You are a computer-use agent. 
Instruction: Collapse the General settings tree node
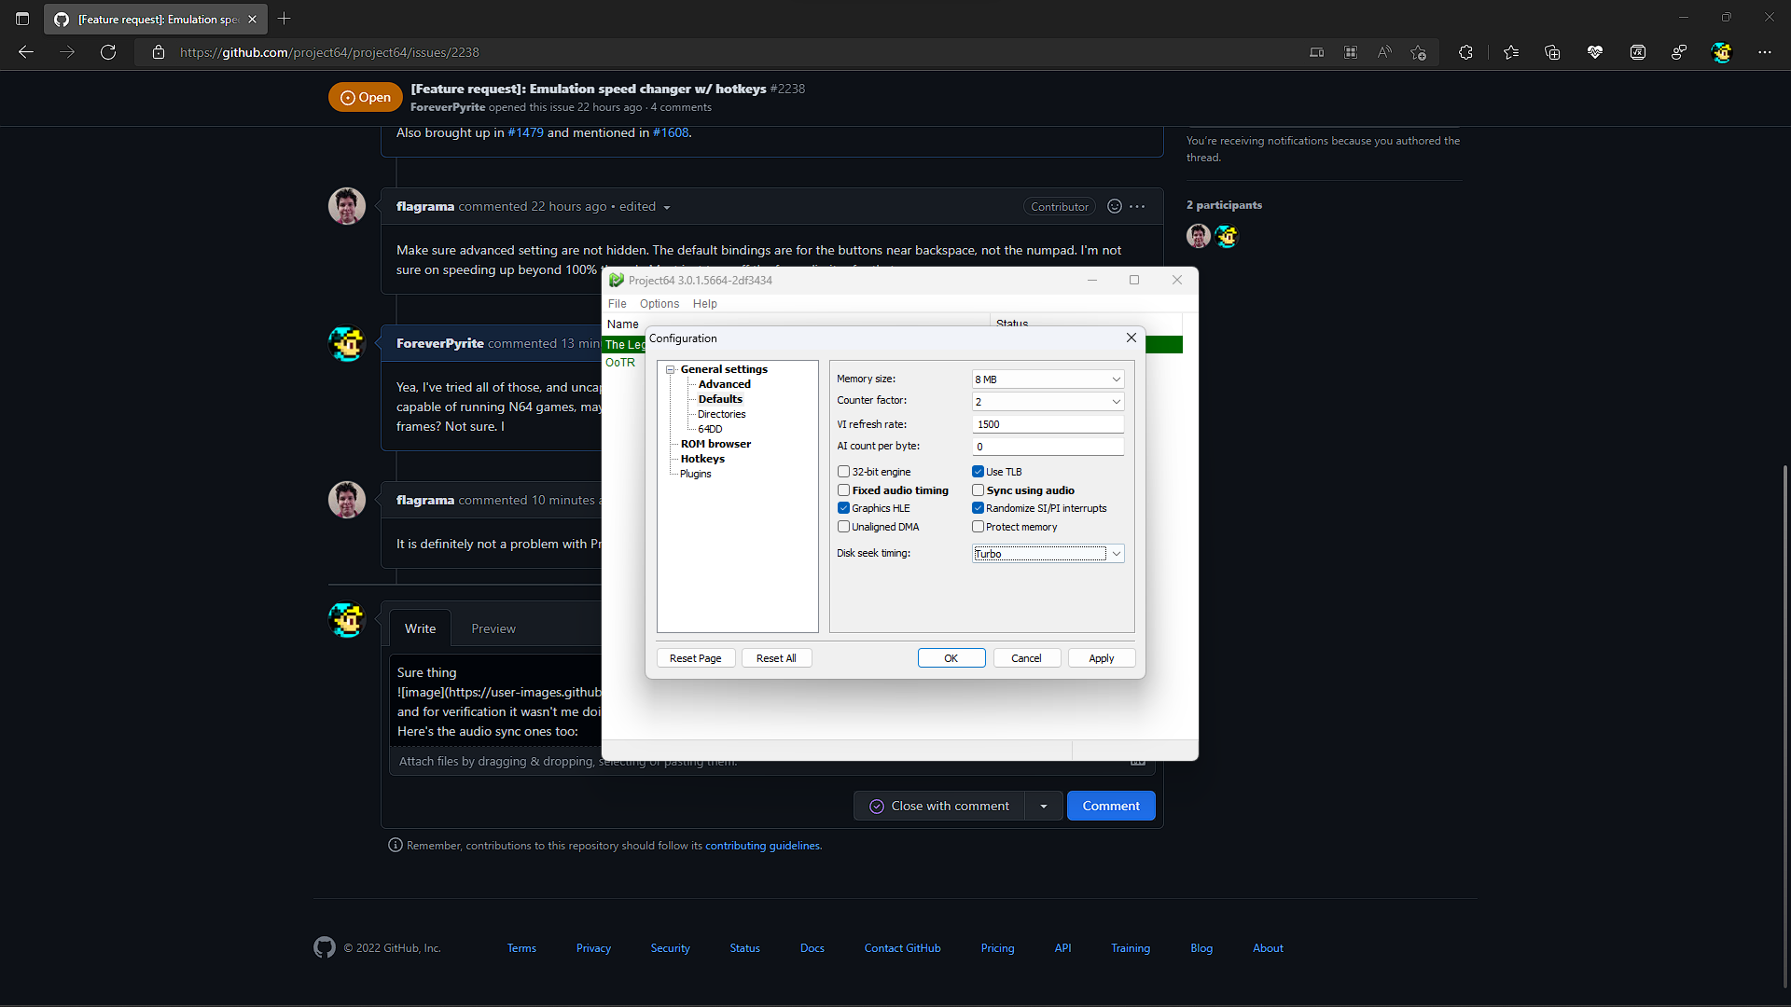pos(671,369)
